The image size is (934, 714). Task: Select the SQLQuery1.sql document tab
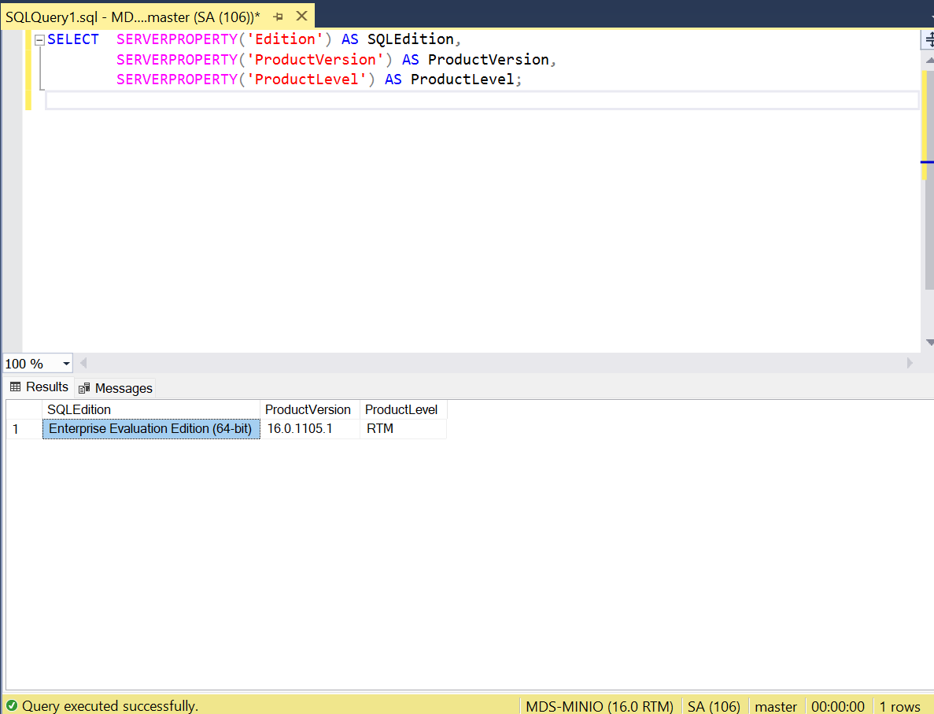pos(126,15)
